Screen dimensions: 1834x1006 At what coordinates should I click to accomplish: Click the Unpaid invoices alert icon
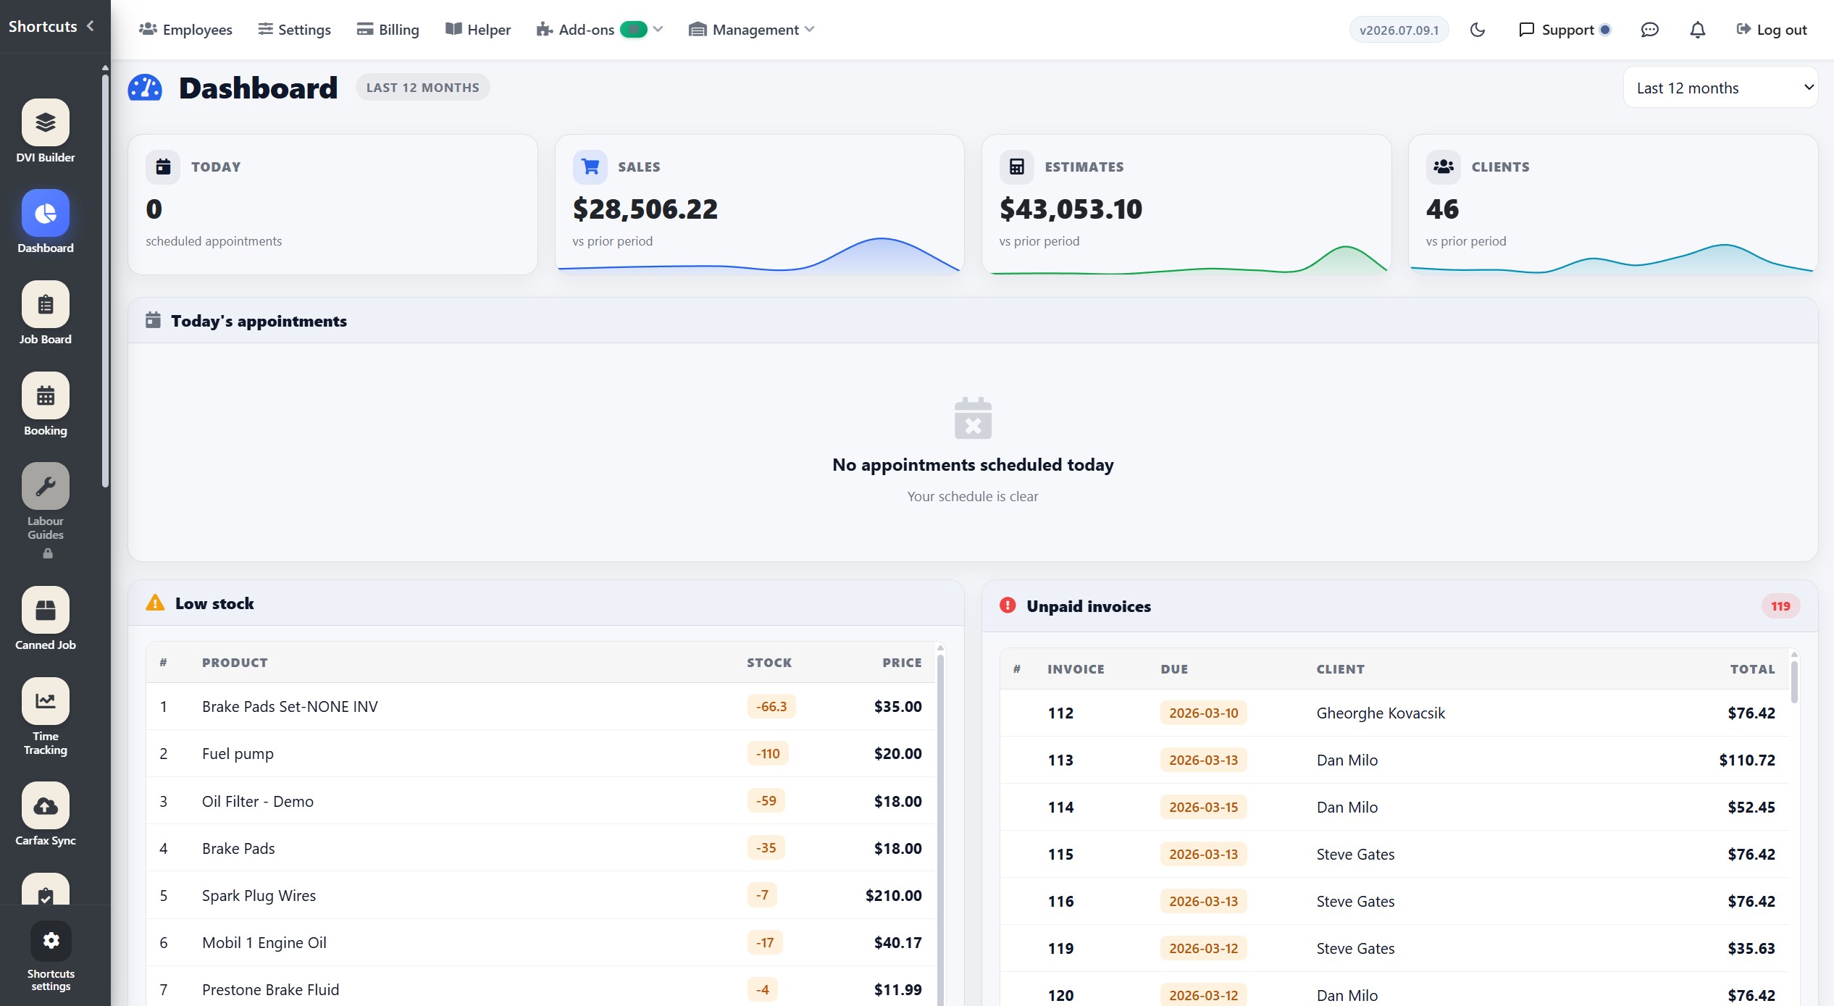[1008, 605]
